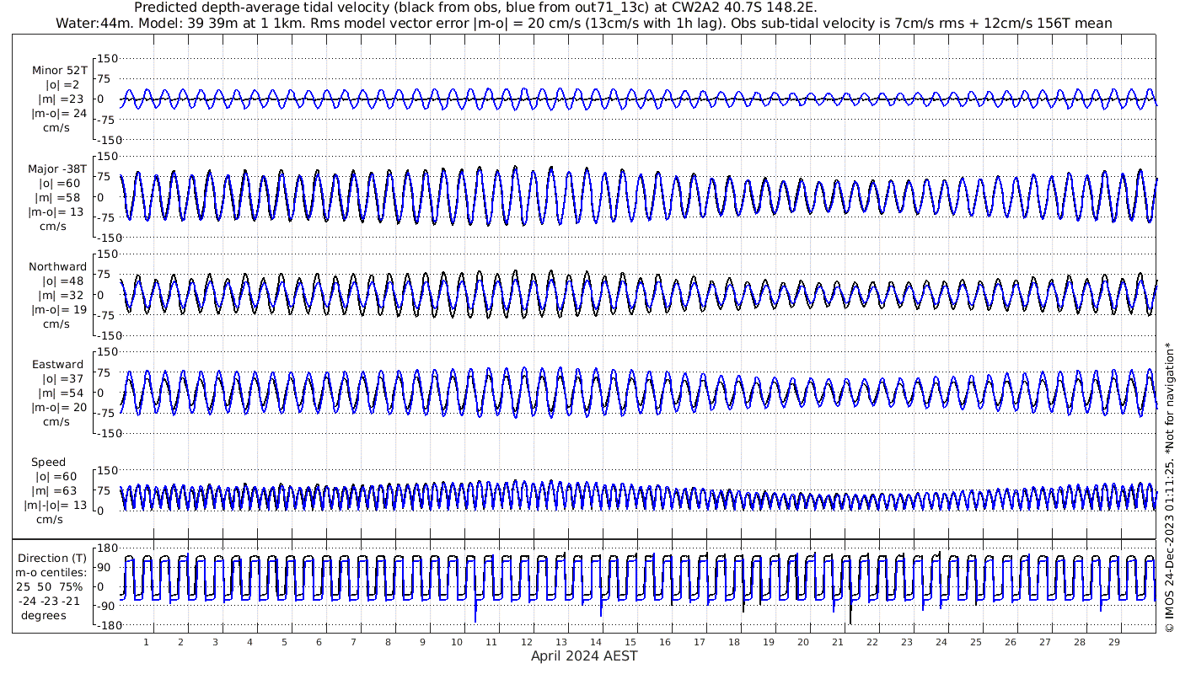
Task: Click '|m| =58' in the Major panel
Action: (x=60, y=197)
